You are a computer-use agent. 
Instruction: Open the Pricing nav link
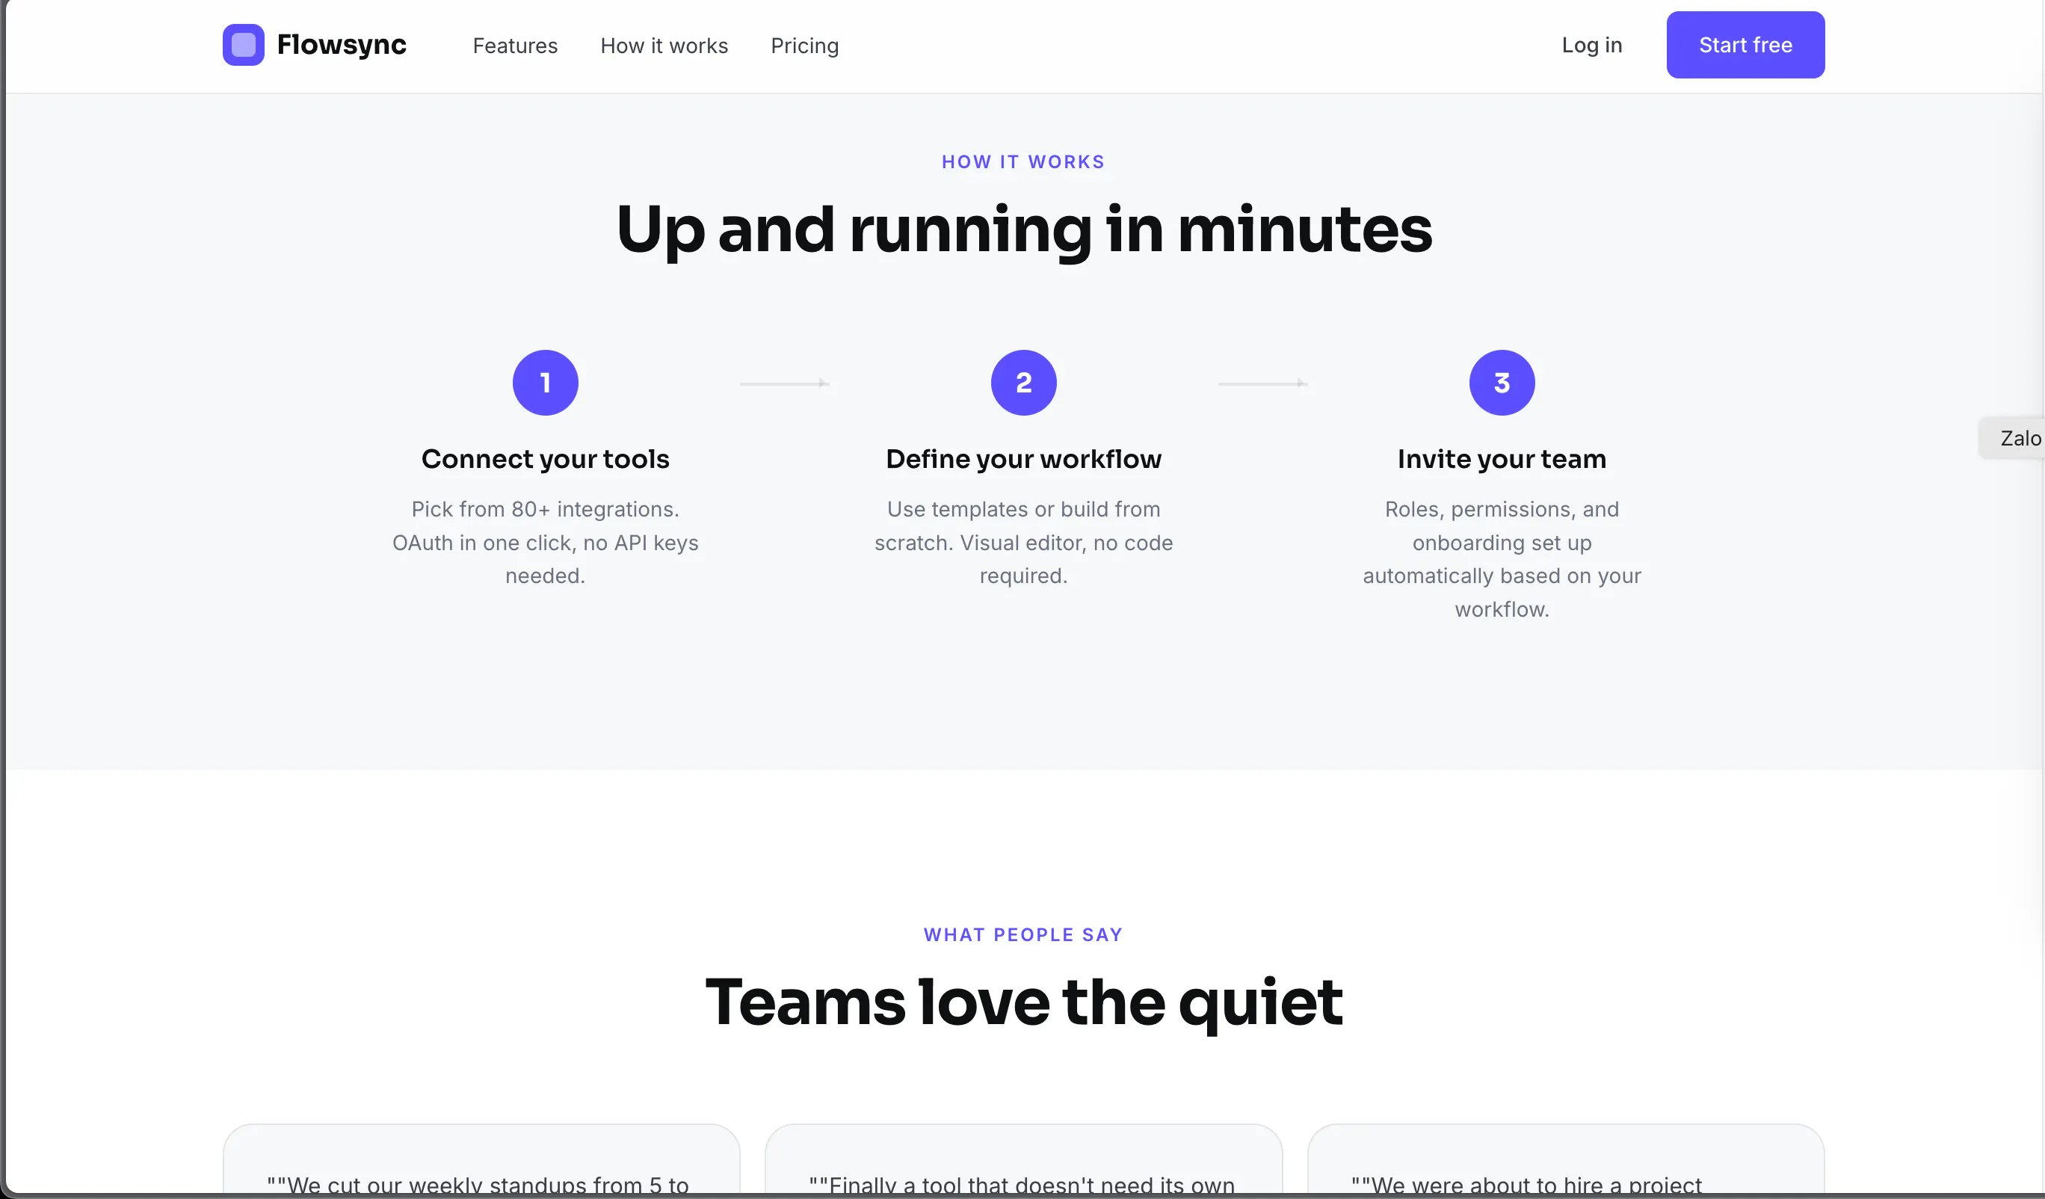804,46
